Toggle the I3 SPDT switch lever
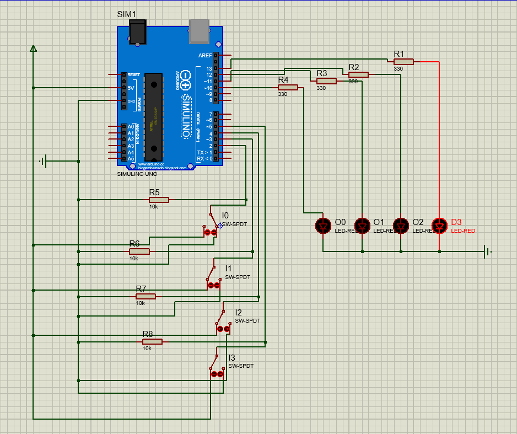This screenshot has width=517, height=434. click(214, 362)
